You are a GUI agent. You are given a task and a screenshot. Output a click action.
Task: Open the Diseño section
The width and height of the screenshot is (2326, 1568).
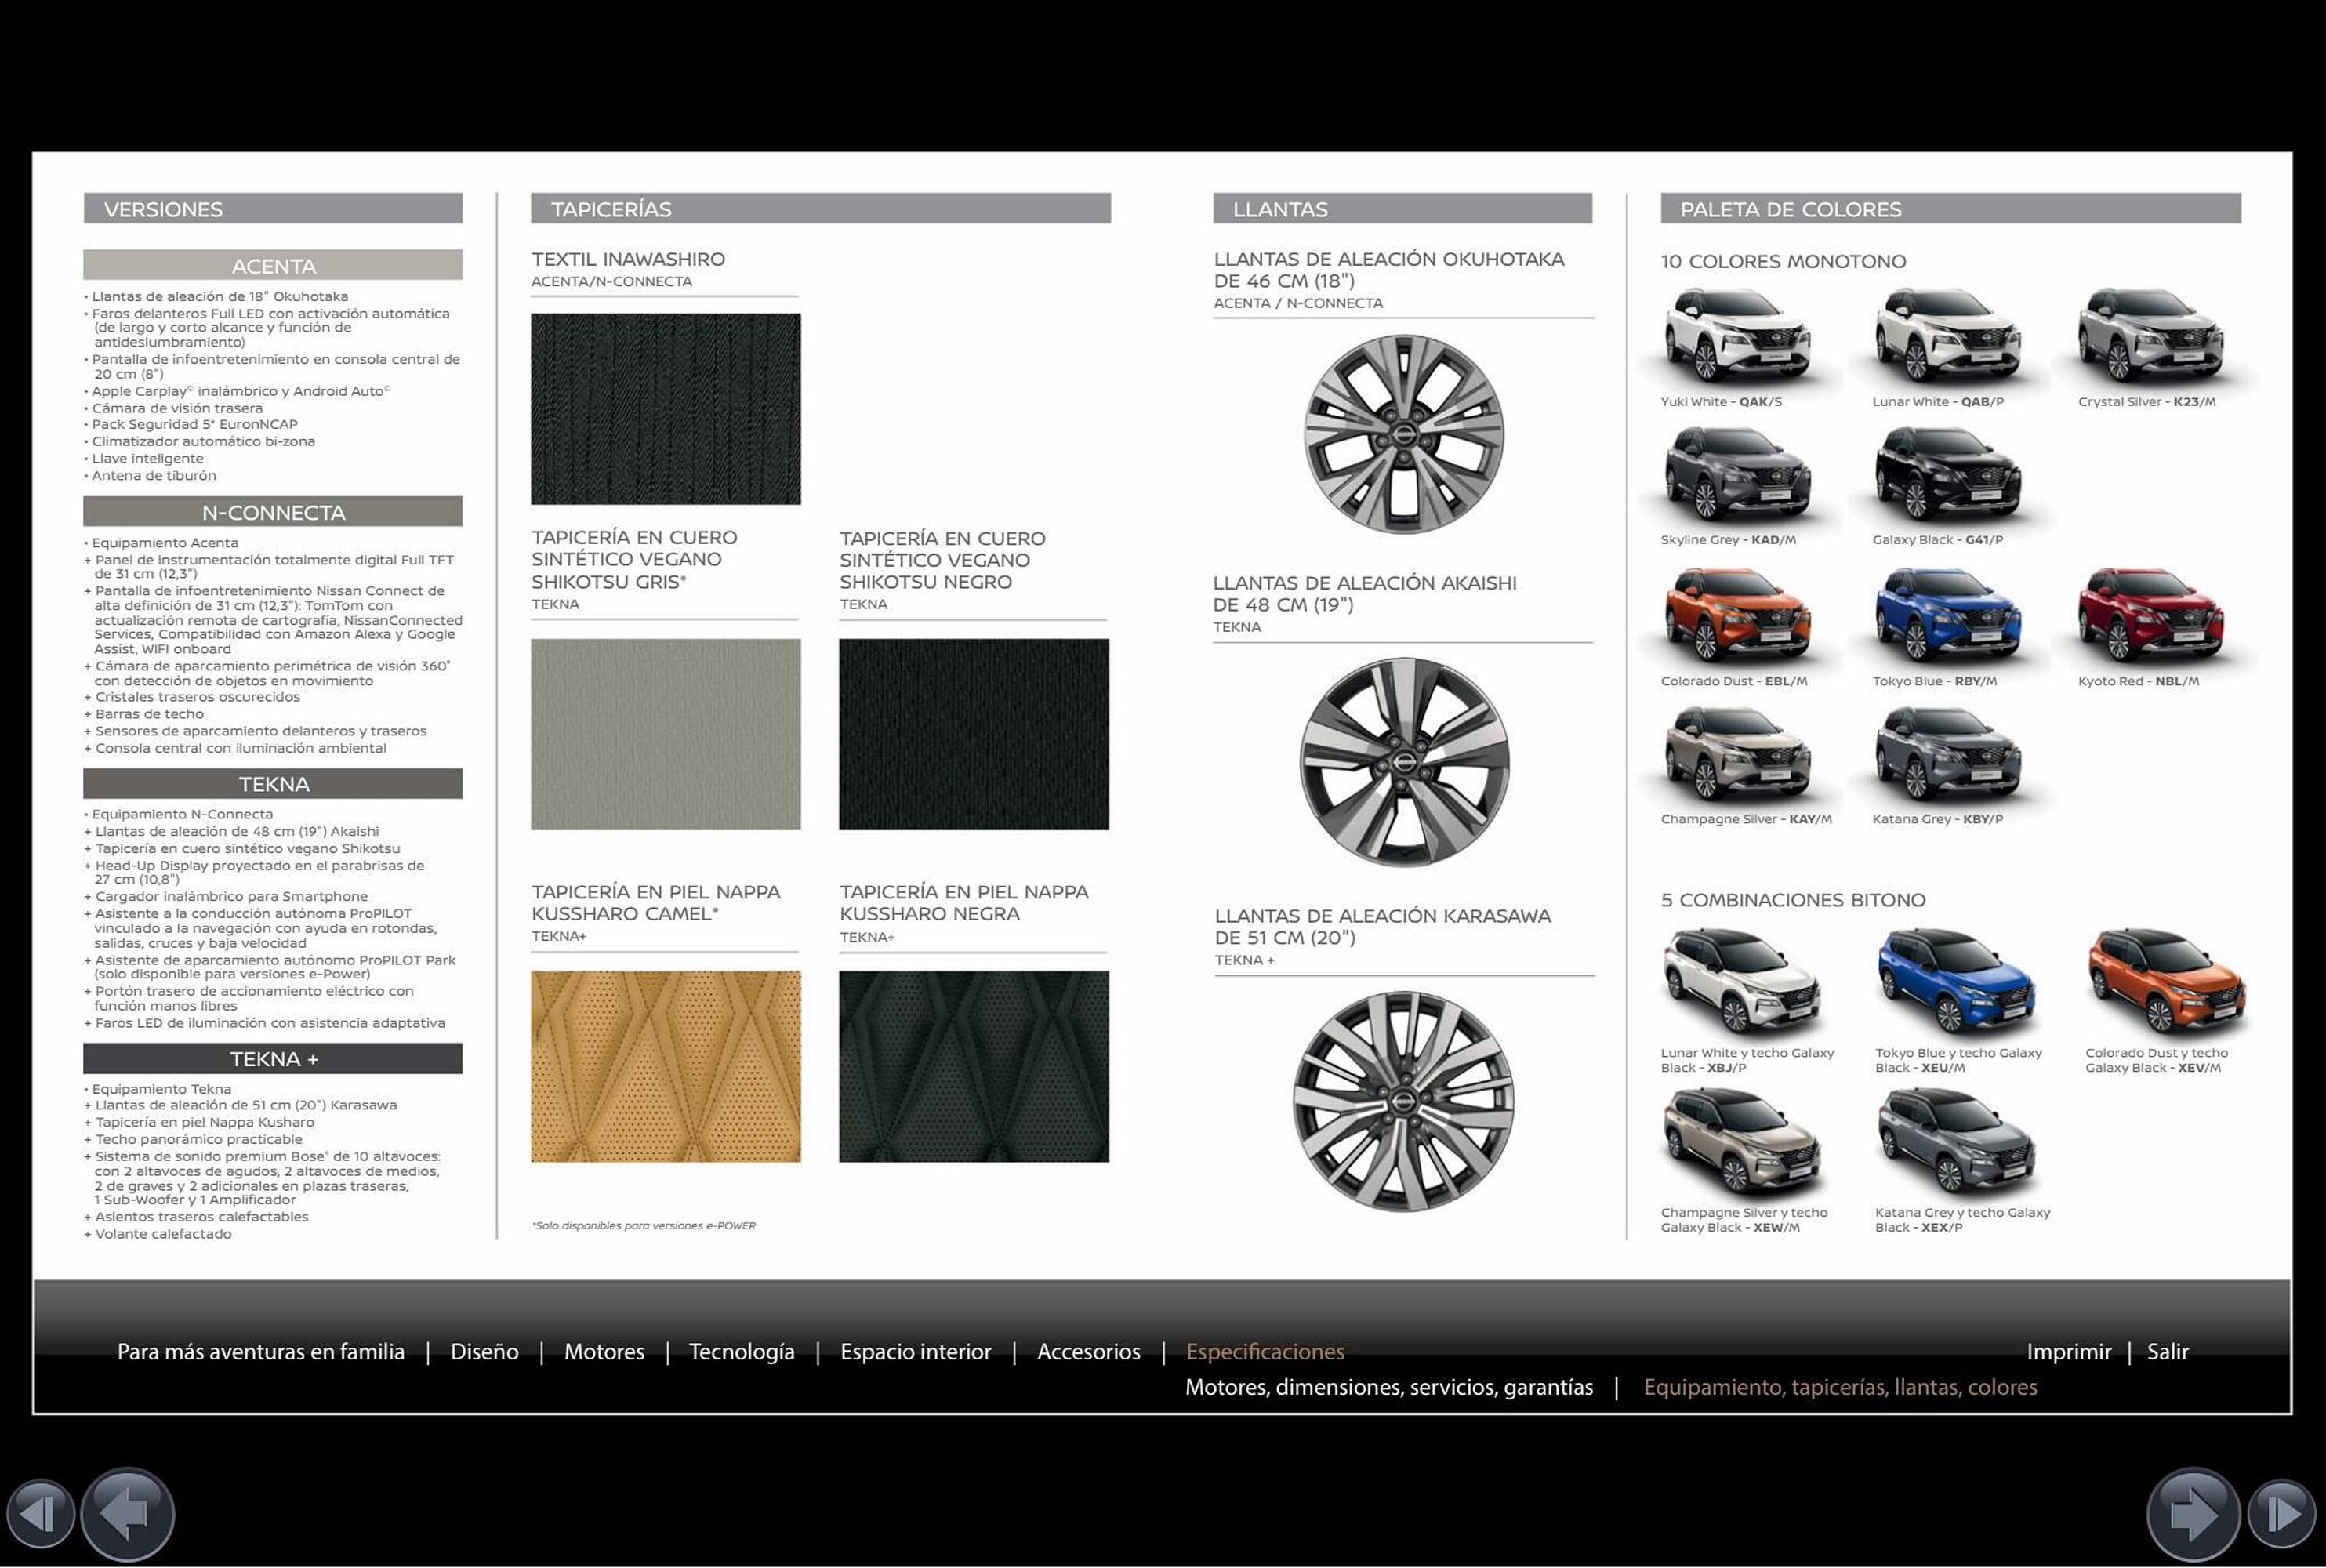pos(485,1352)
